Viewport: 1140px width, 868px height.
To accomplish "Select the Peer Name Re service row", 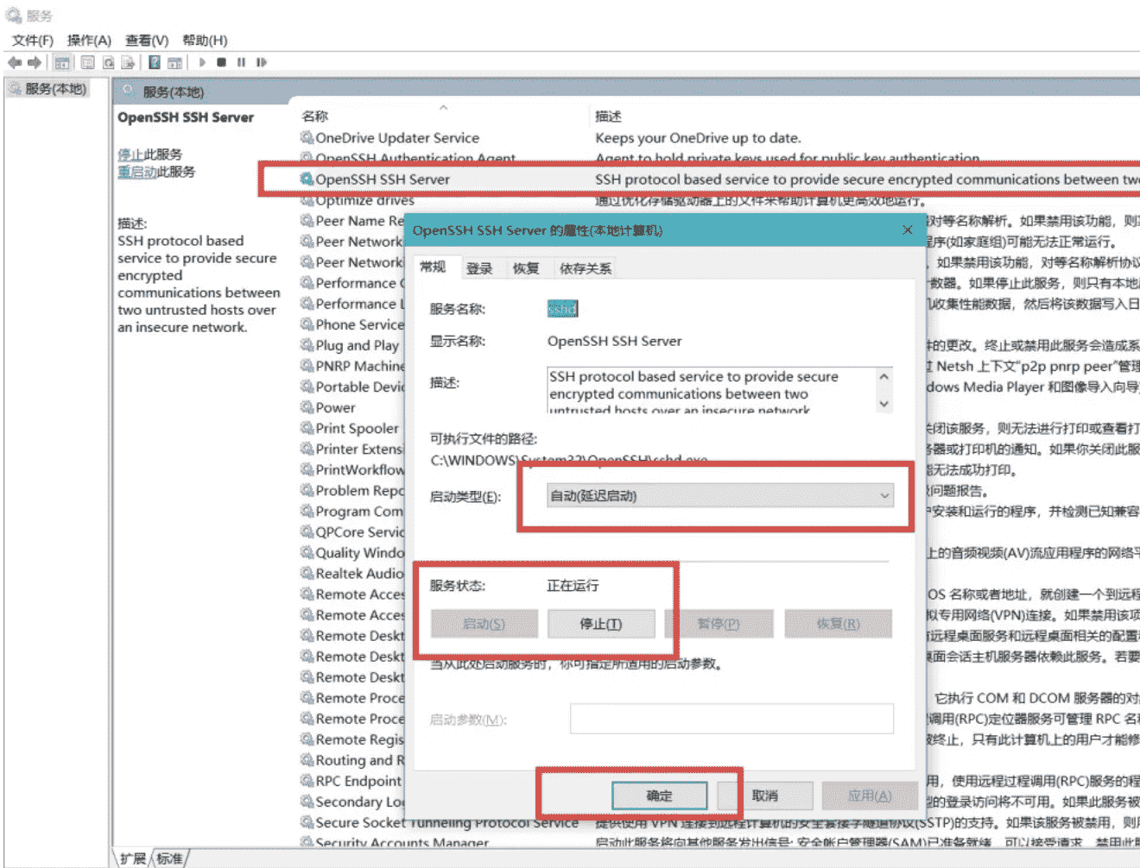I will pos(352,221).
